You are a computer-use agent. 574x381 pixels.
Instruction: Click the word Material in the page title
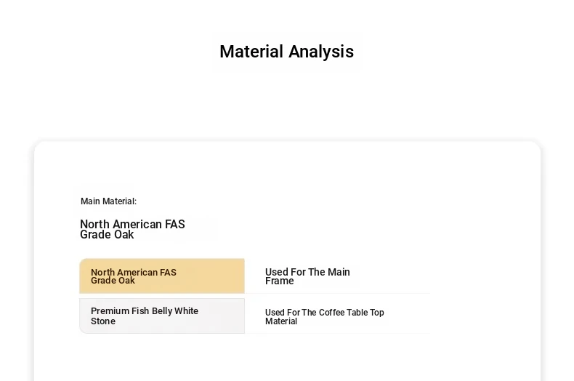(x=251, y=52)
